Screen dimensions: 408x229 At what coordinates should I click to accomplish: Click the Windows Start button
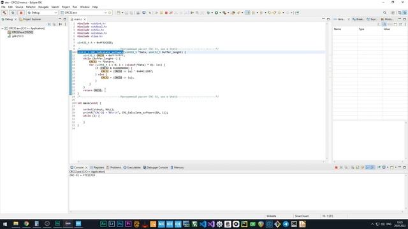4,224
